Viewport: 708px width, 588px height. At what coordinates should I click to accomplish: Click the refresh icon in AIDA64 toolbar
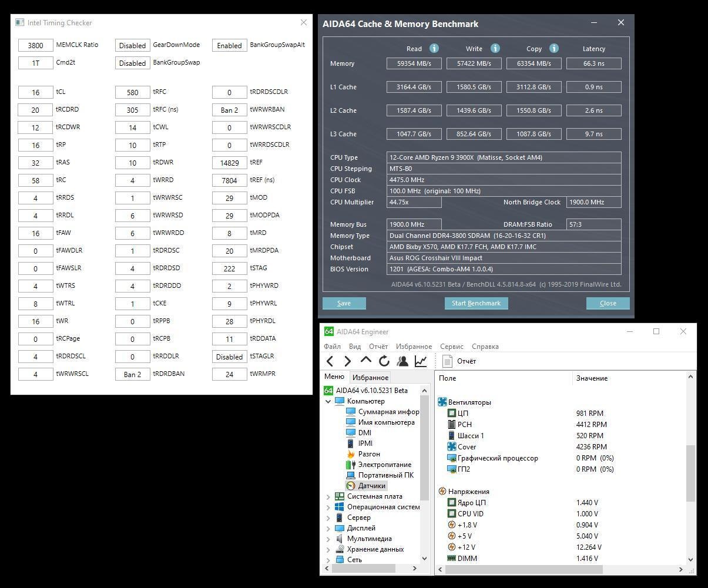click(384, 361)
